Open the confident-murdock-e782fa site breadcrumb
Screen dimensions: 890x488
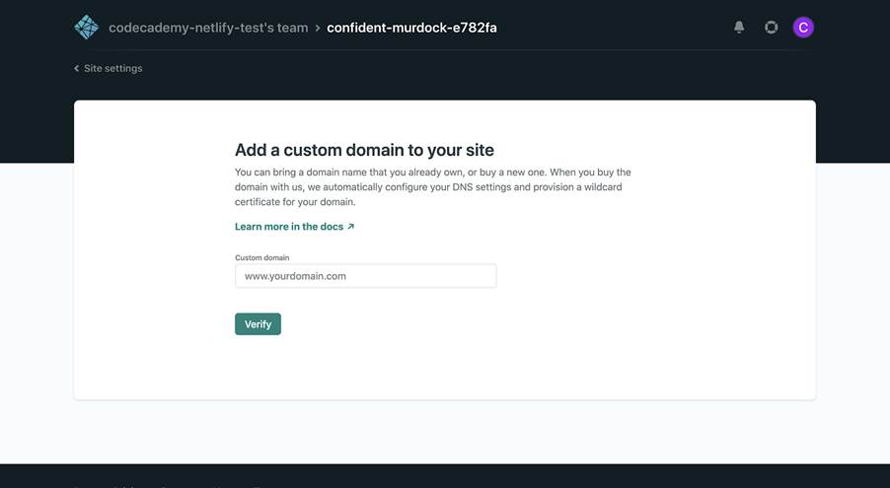tap(411, 28)
